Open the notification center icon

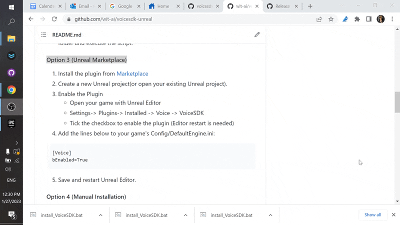[11, 215]
